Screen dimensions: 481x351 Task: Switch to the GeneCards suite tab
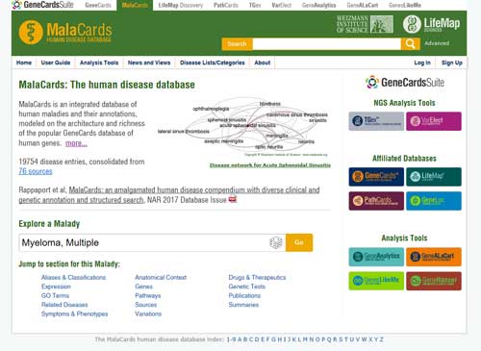[x=98, y=5]
